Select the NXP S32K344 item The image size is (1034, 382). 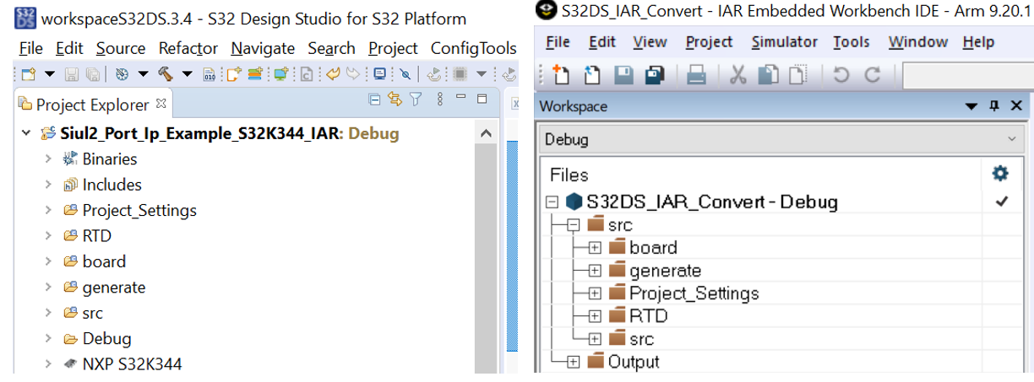(x=132, y=364)
